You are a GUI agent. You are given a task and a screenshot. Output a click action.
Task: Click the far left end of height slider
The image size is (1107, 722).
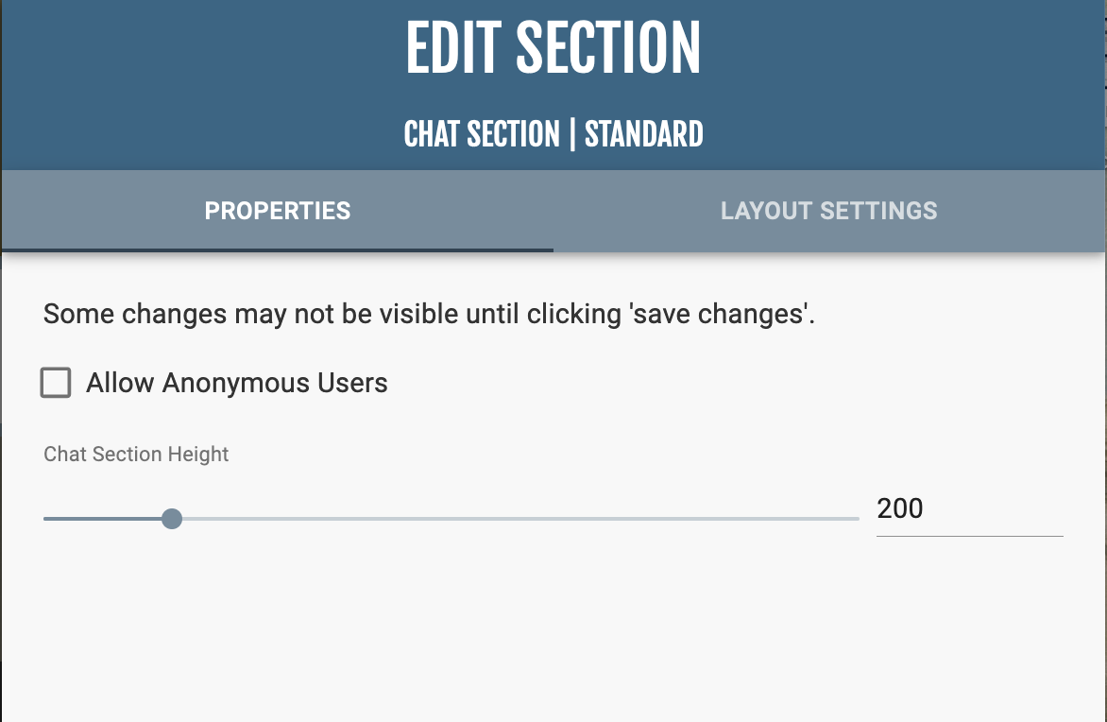click(46, 519)
